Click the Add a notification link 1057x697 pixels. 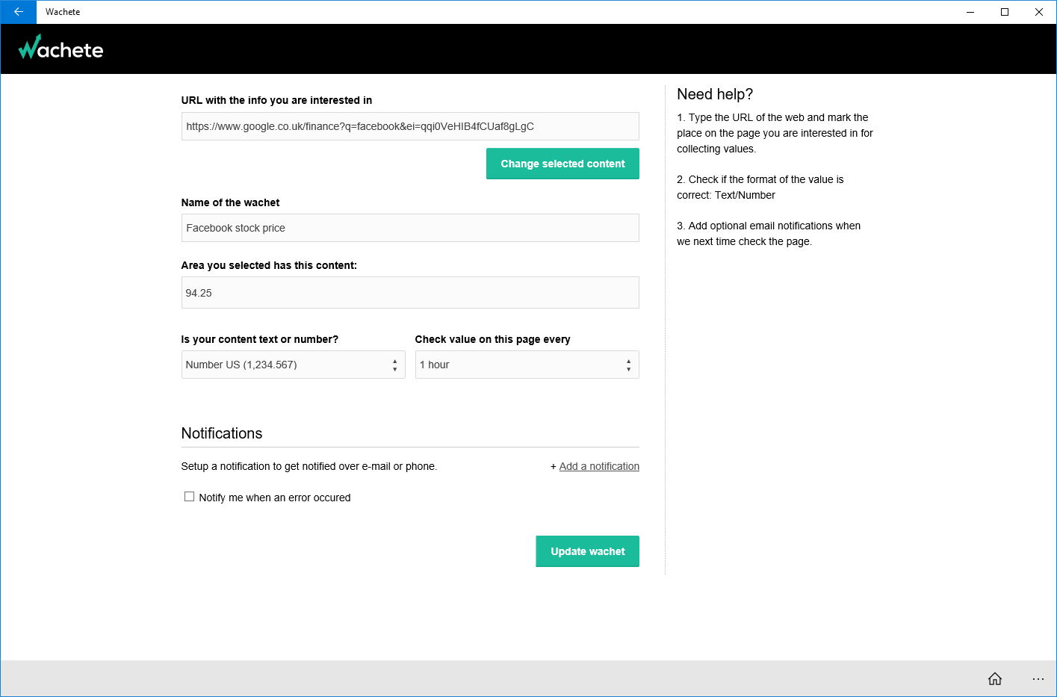pyautogui.click(x=599, y=466)
